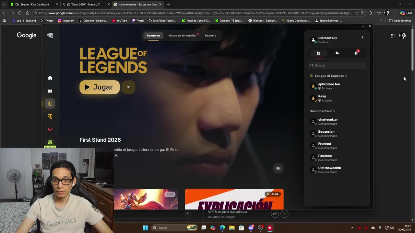Open the Riot Client home icon
Screen dimensions: 415x233
tap(50, 78)
